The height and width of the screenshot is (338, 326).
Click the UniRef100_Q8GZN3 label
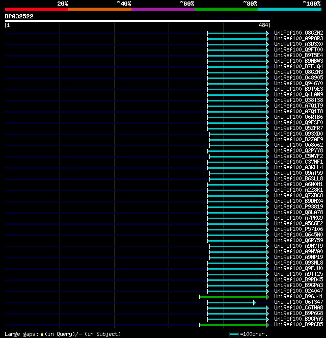298,72
